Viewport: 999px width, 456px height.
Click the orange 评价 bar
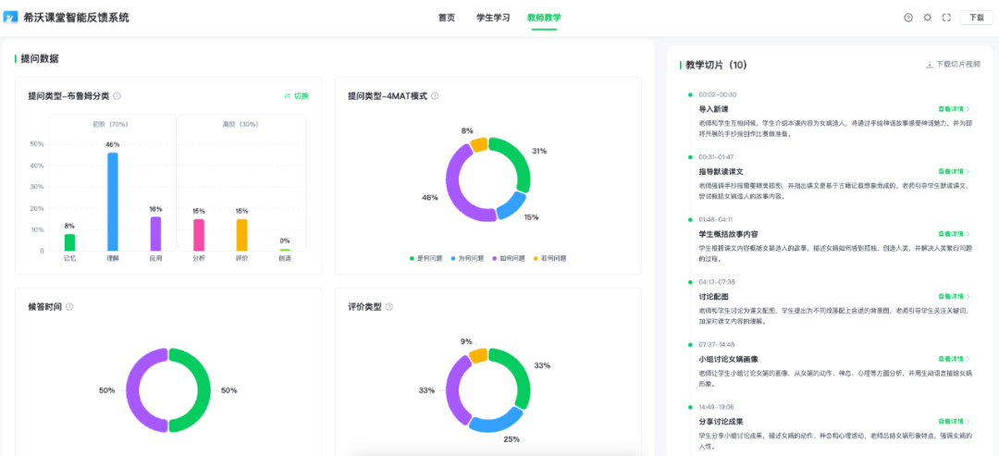241,235
